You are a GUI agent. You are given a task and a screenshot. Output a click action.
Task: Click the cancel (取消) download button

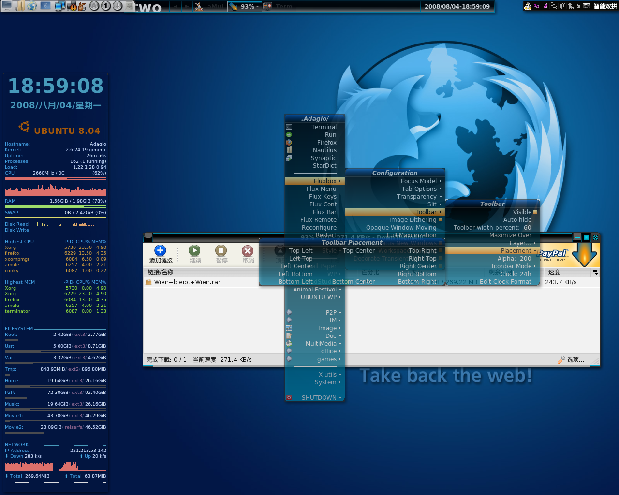(x=248, y=254)
